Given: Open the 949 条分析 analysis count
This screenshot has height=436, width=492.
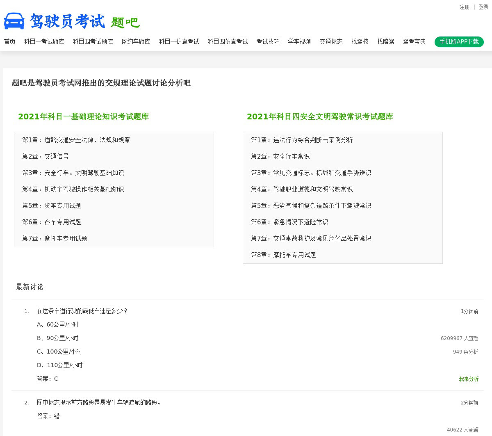Looking at the screenshot, I should (x=465, y=352).
